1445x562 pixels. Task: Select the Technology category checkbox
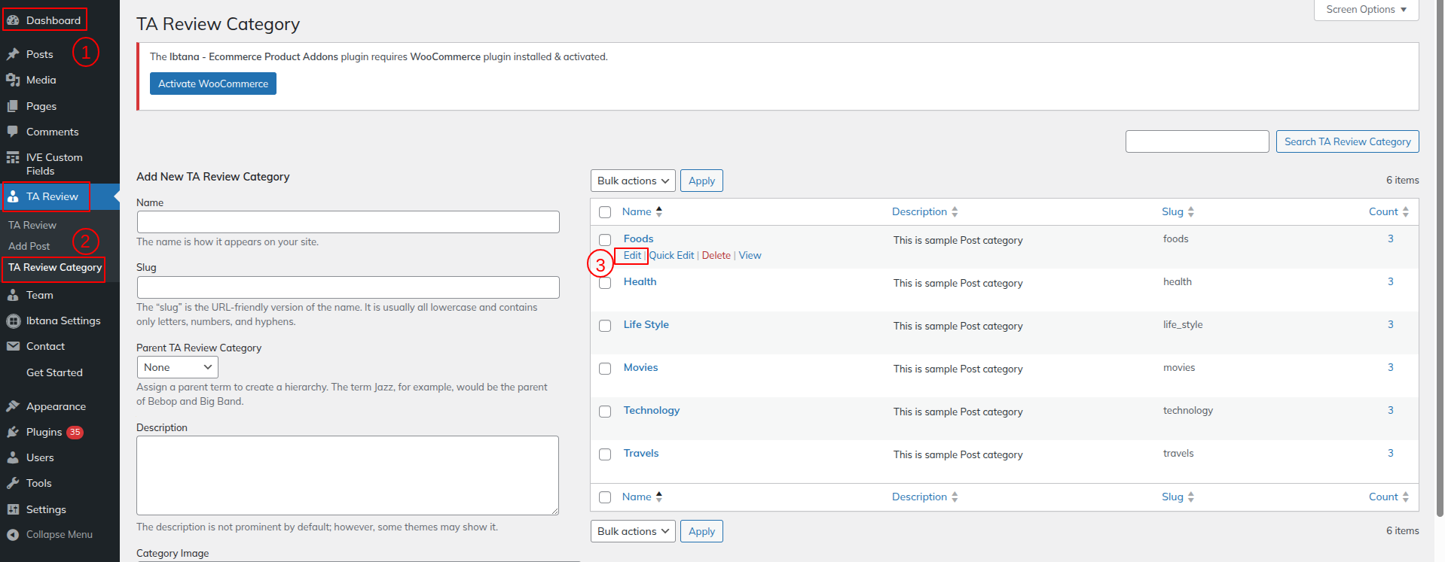[x=605, y=412]
